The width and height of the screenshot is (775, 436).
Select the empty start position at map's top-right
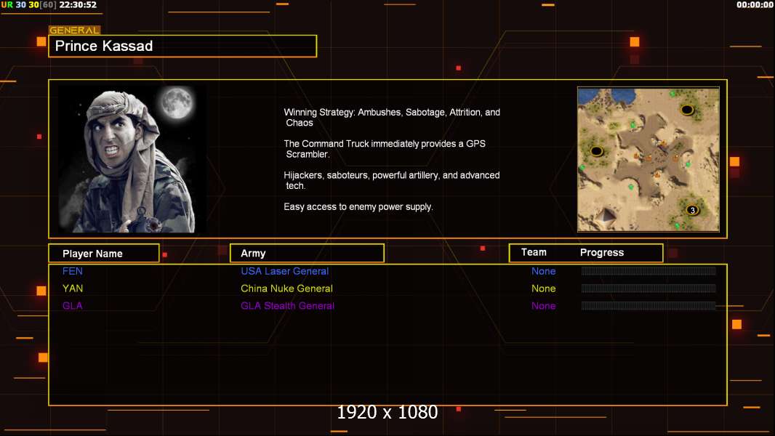687,110
